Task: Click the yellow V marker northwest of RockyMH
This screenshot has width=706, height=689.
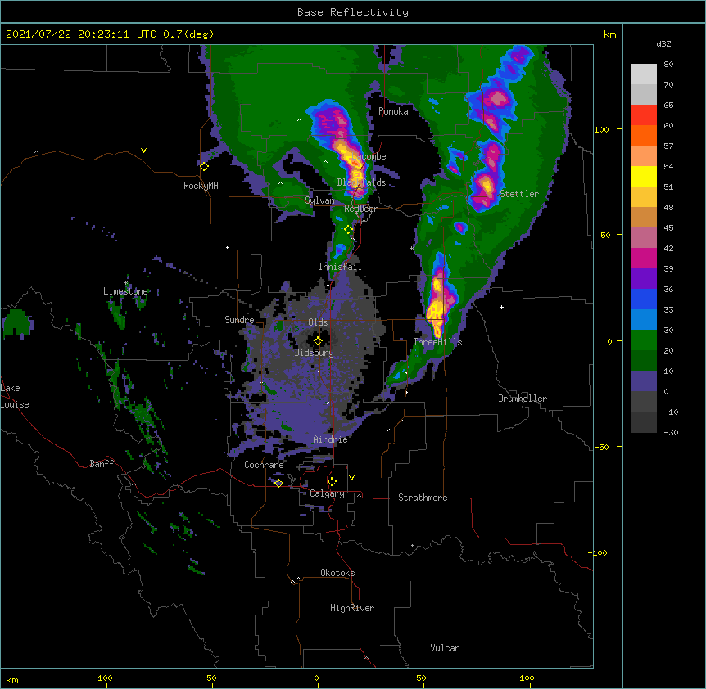Action: (143, 151)
